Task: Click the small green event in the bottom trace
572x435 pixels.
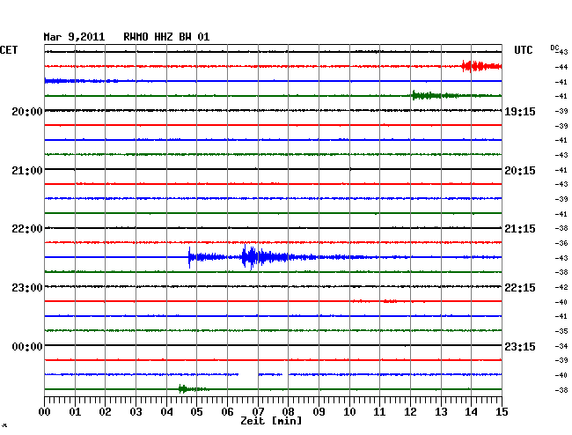Action: (x=193, y=389)
